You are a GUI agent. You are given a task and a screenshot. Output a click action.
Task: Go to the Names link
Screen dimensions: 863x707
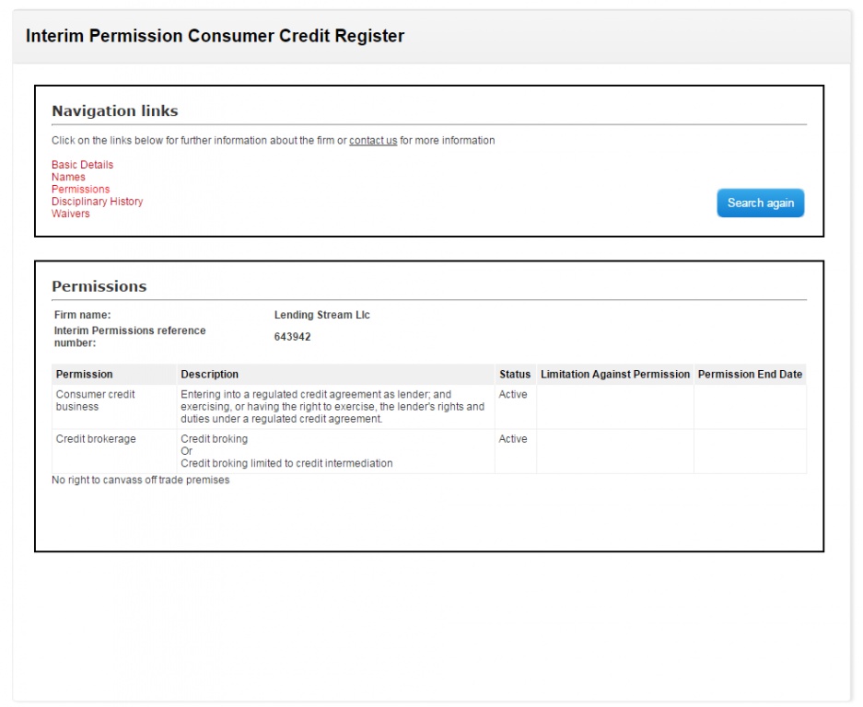68,177
